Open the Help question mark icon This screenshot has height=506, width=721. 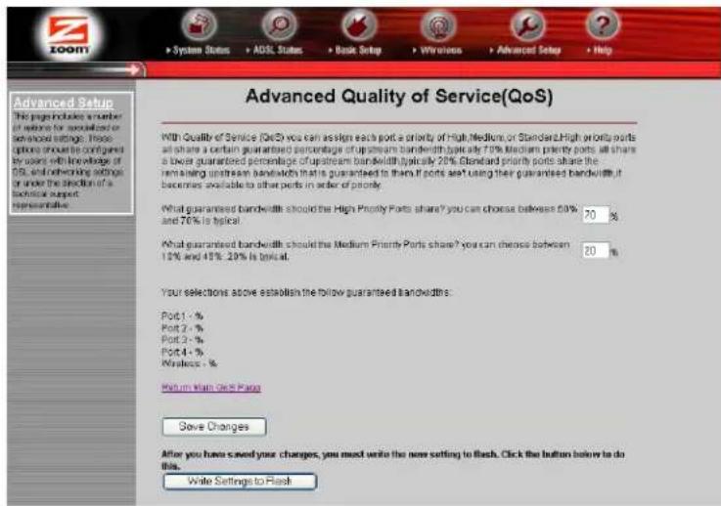[603, 23]
